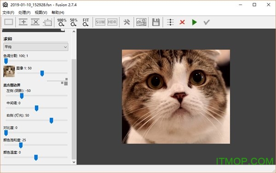Click the add image toolbar icon

click(x=23, y=22)
